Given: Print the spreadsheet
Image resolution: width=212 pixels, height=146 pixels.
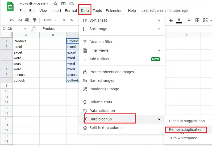Looking at the screenshot, I should click(27, 20).
